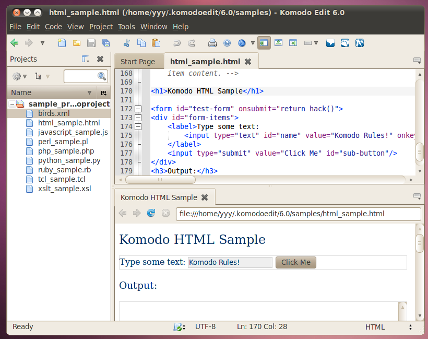Click the Cut scissors icon
Screen dimensions: 428x339
coord(127,43)
